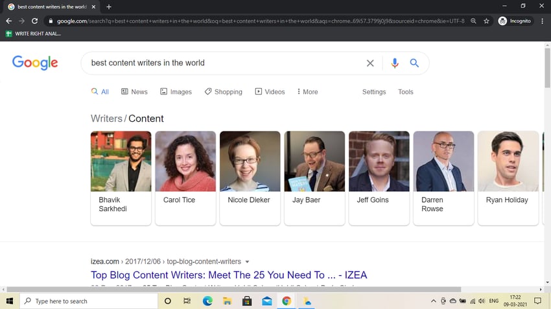Open the Action Center notifications
Screen dimensions: 551x309
537,301
